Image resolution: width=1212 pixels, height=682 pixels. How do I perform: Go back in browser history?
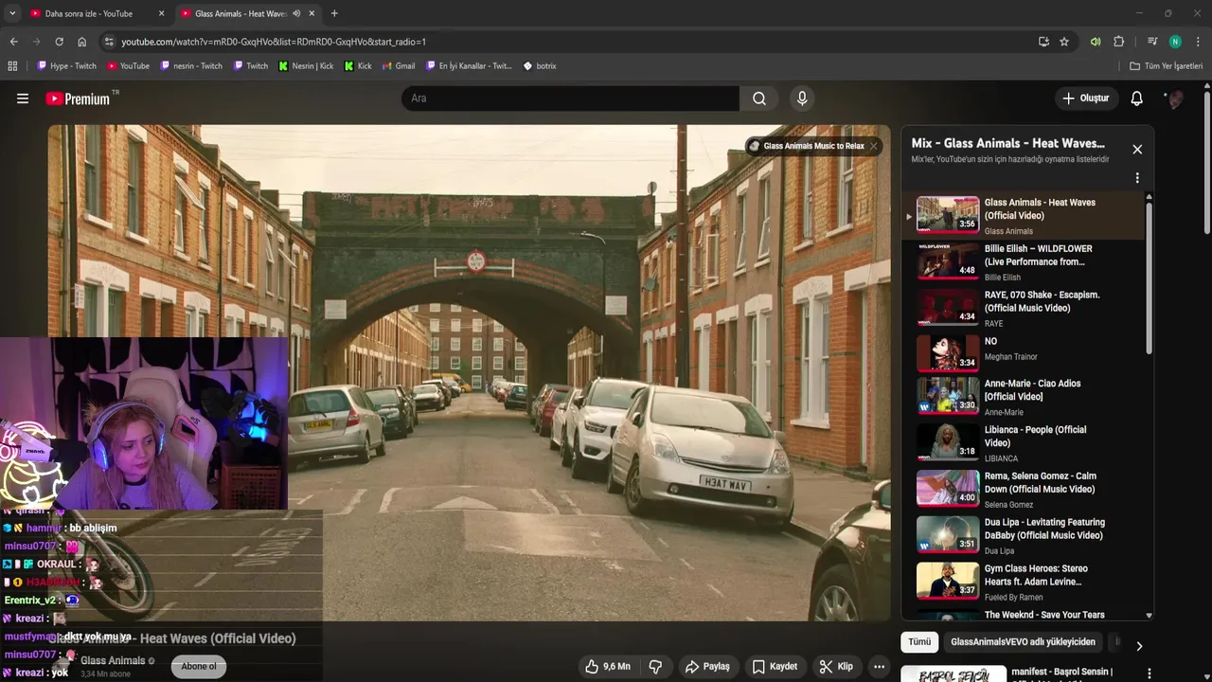pyautogui.click(x=13, y=42)
